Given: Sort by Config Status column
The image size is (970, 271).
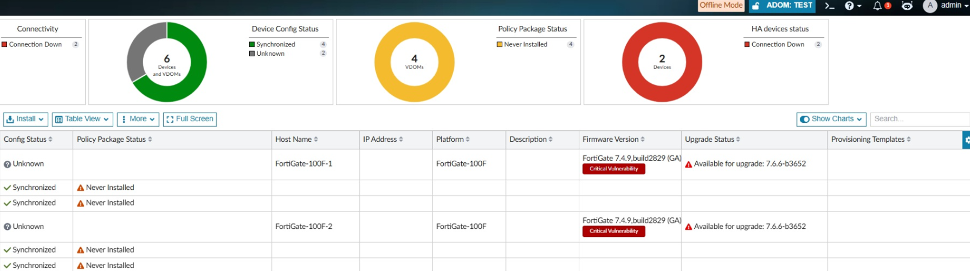Looking at the screenshot, I should (28, 140).
